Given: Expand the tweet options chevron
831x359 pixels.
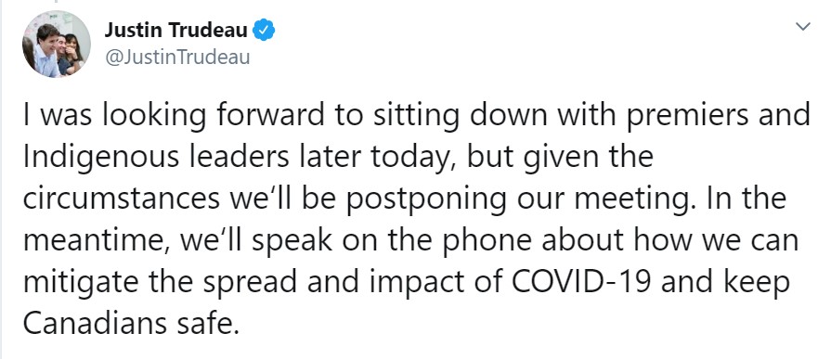Looking at the screenshot, I should [x=803, y=26].
